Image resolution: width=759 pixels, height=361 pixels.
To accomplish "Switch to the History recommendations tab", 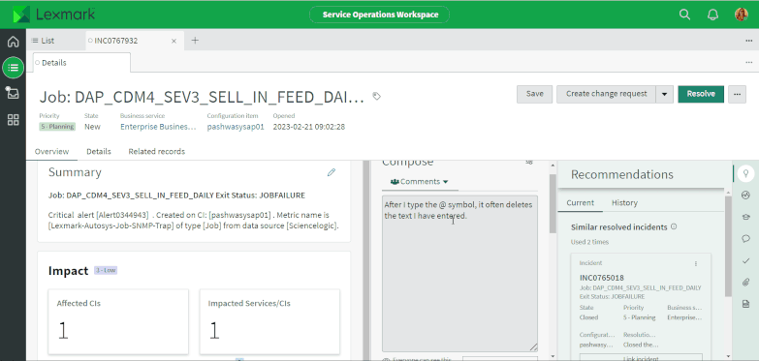I will pyautogui.click(x=624, y=203).
